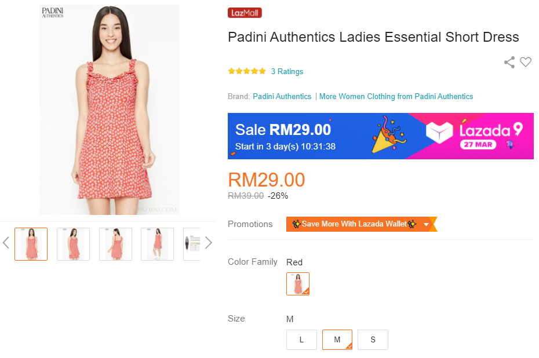The width and height of the screenshot is (539, 358).
Task: Click the LazMall badge
Action: coord(245,13)
